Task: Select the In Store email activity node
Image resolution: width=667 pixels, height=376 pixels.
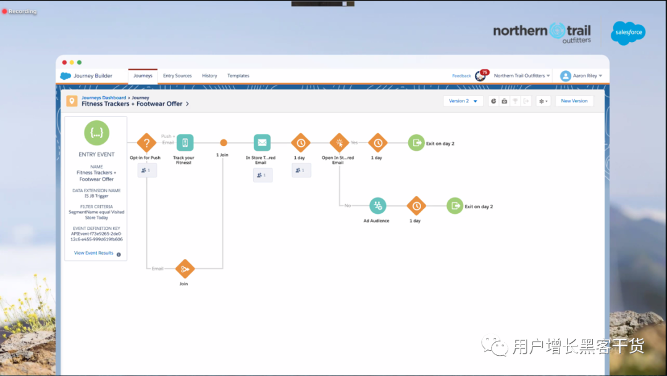Action: [x=262, y=142]
